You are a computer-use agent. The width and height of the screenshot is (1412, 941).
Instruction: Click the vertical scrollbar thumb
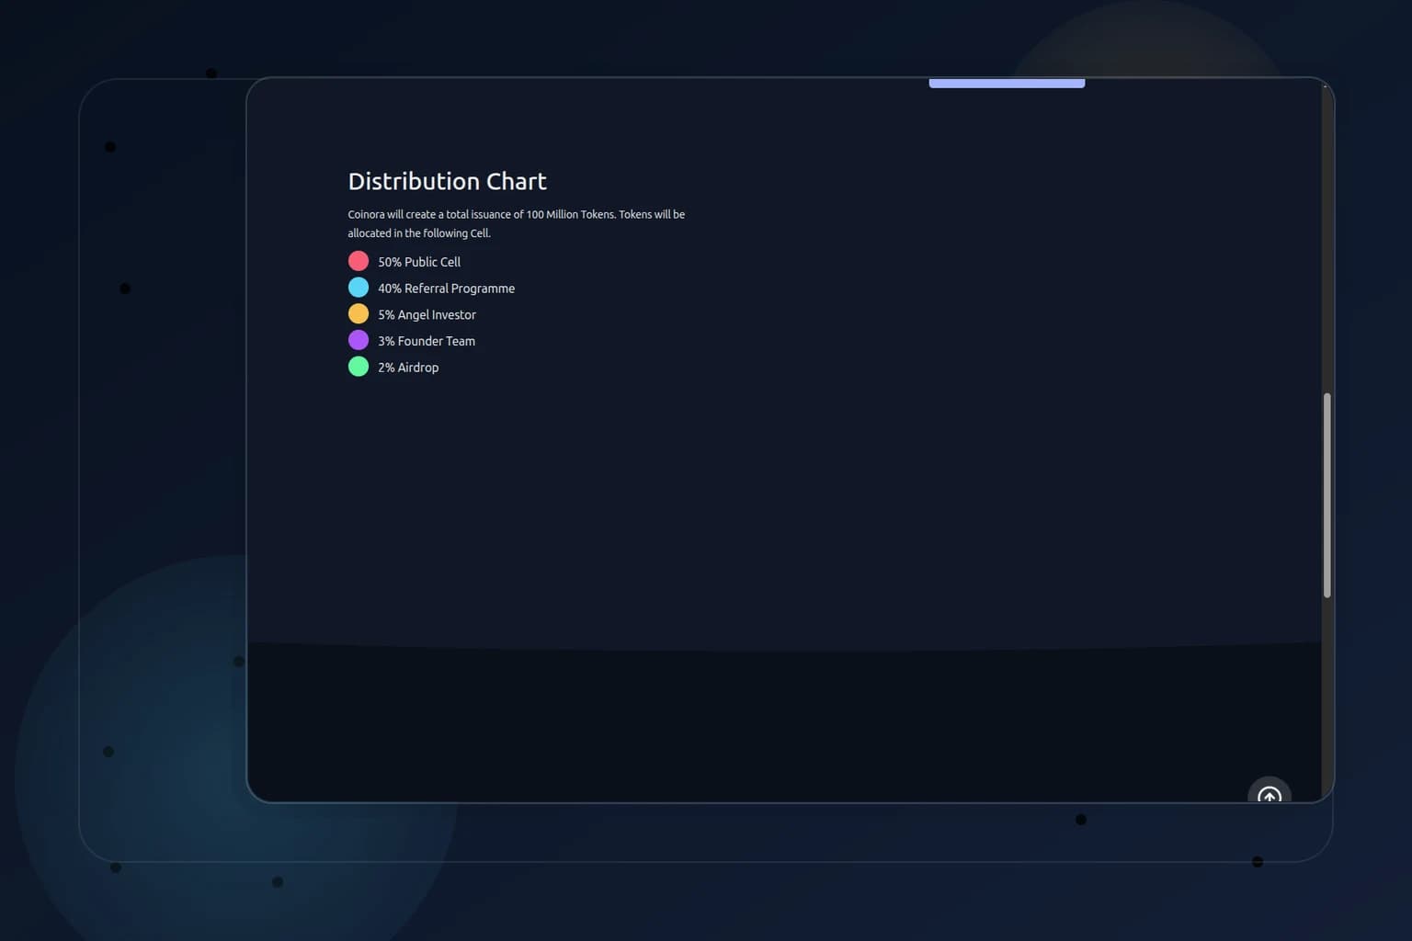tap(1327, 495)
